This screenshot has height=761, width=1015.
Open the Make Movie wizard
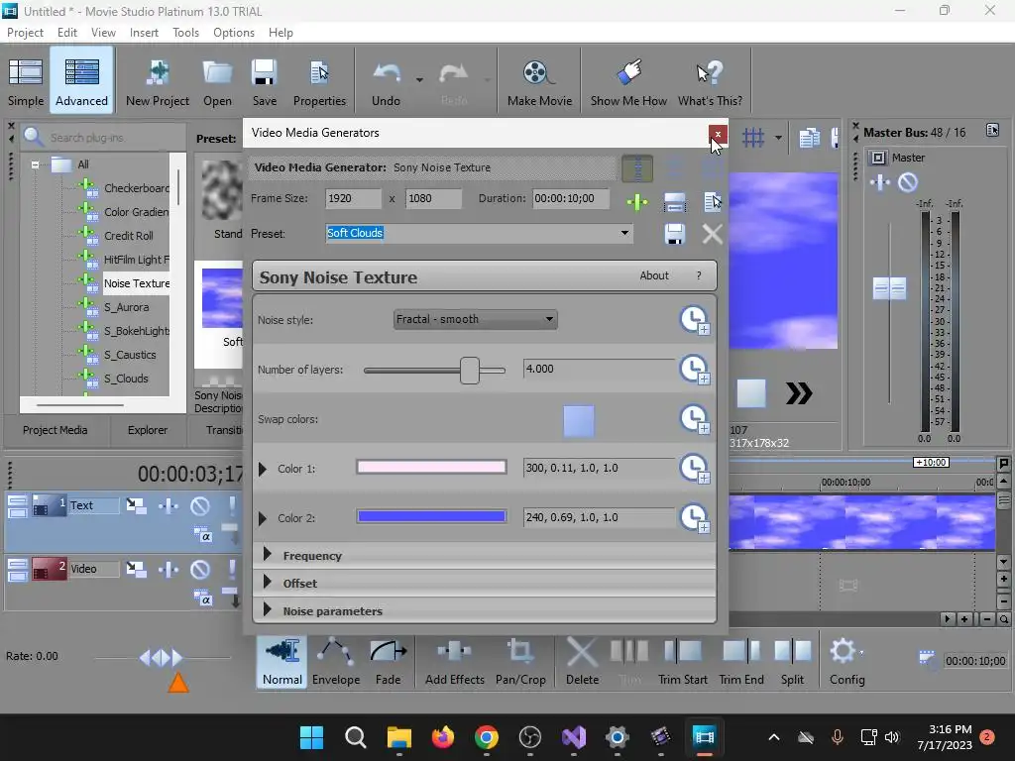(539, 82)
